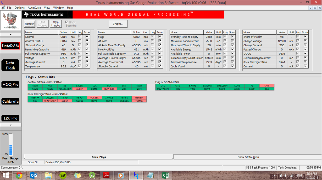Open the Window menu
This screenshot has width=322, height=180.
[58, 8]
